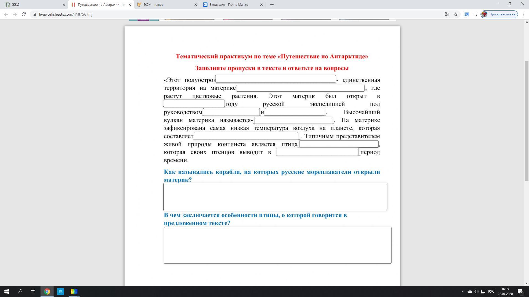Screen dimensions: 529x297
Task: Open Task View on the taskbar
Action: pos(33,291)
